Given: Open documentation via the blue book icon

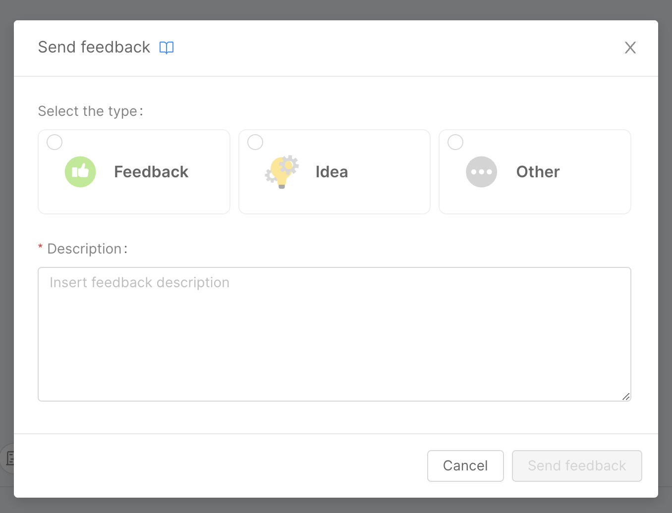Looking at the screenshot, I should [x=167, y=47].
